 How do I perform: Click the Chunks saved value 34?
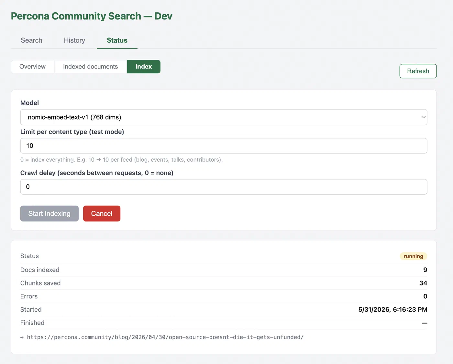pyautogui.click(x=423, y=283)
